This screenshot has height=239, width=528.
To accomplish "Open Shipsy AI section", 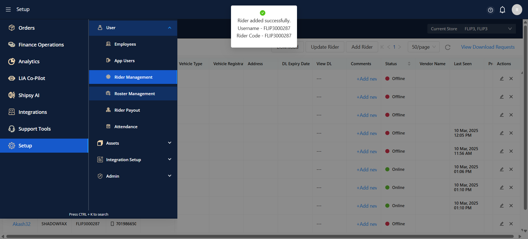I will click(x=44, y=95).
